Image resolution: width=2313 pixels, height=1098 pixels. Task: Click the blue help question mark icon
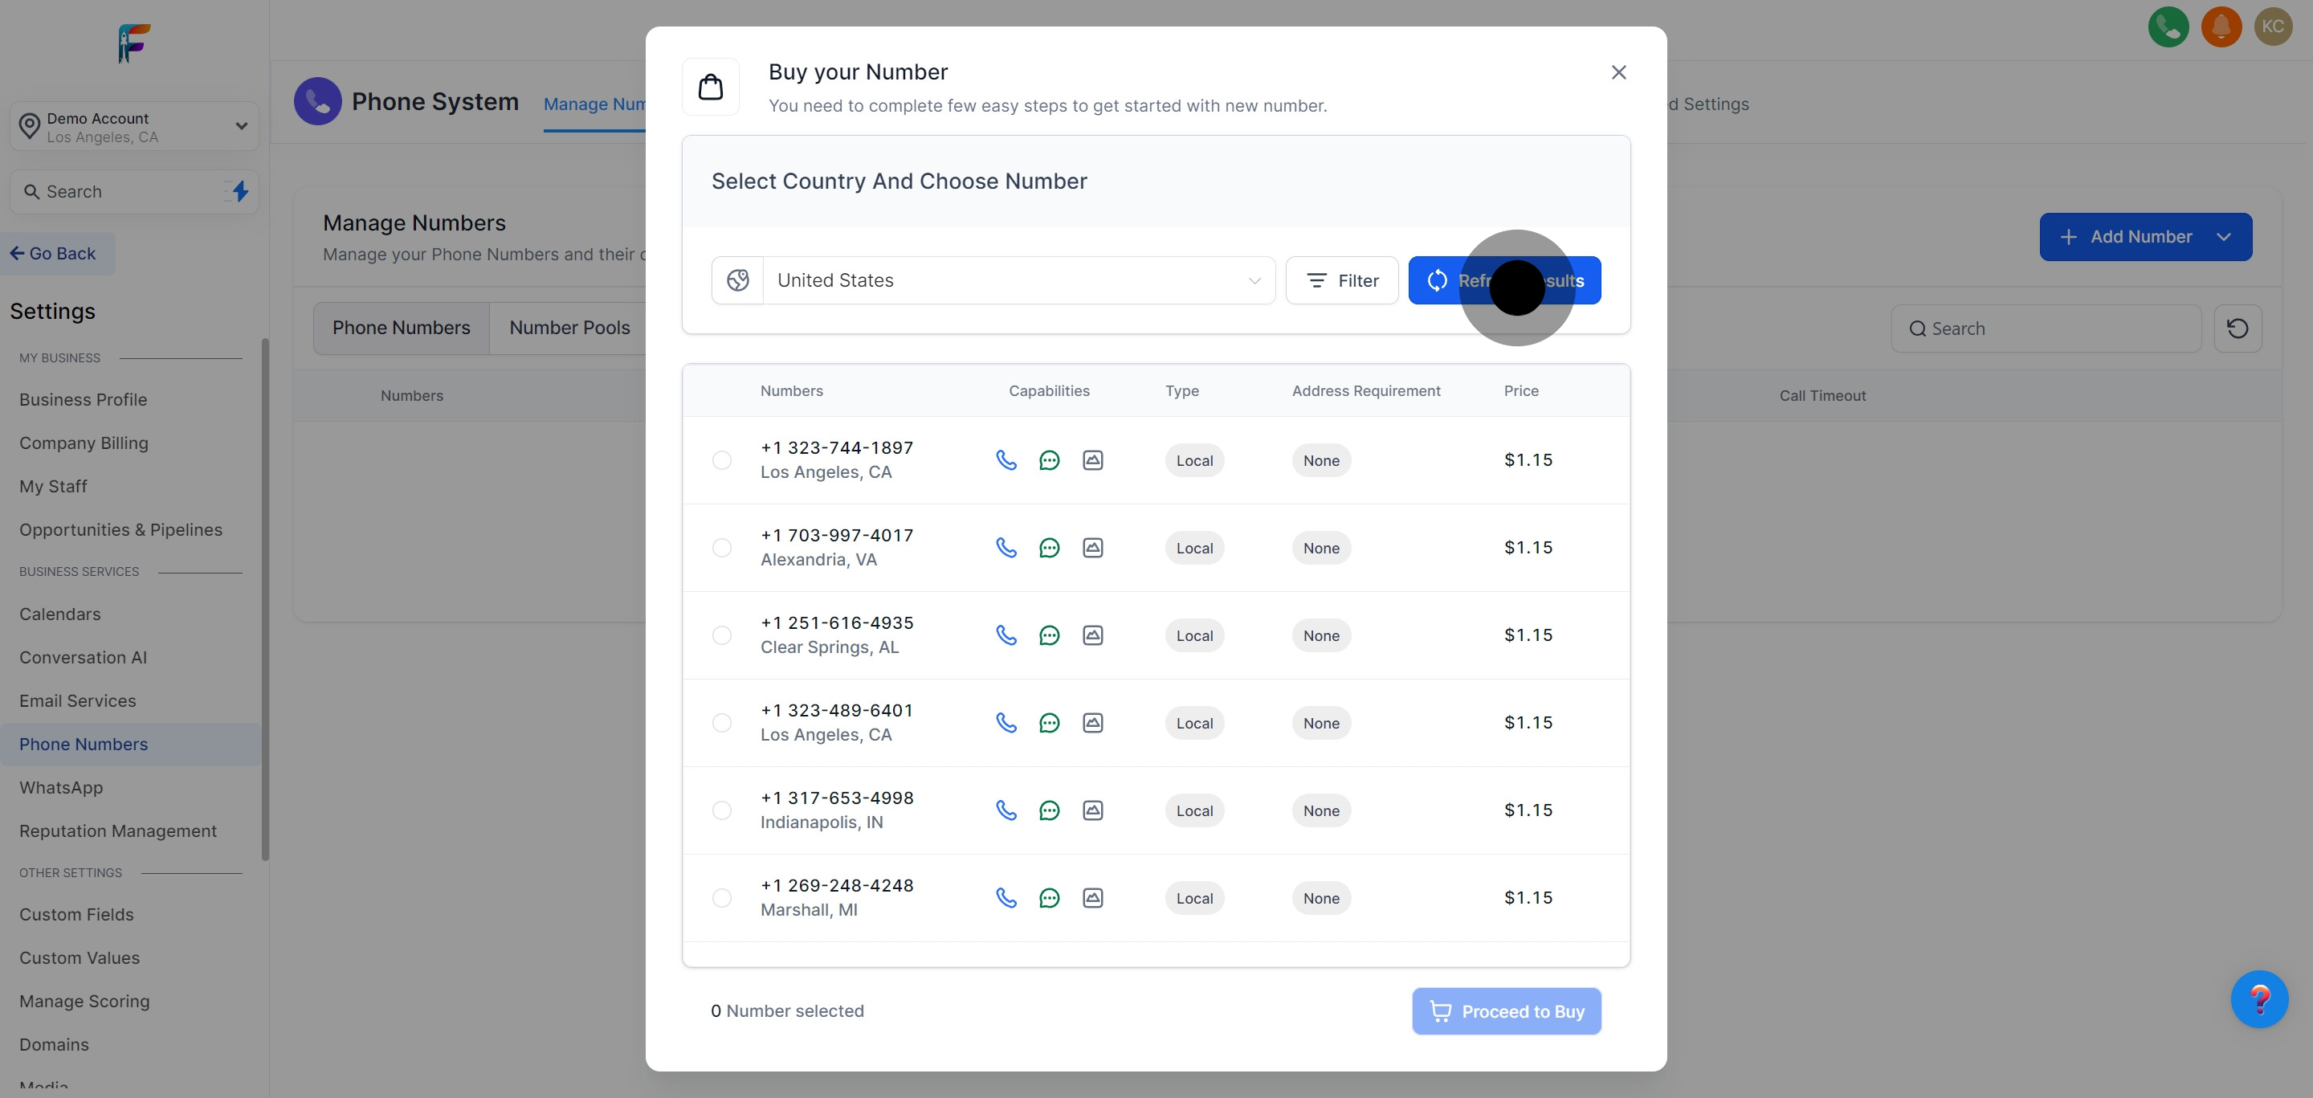2258,998
